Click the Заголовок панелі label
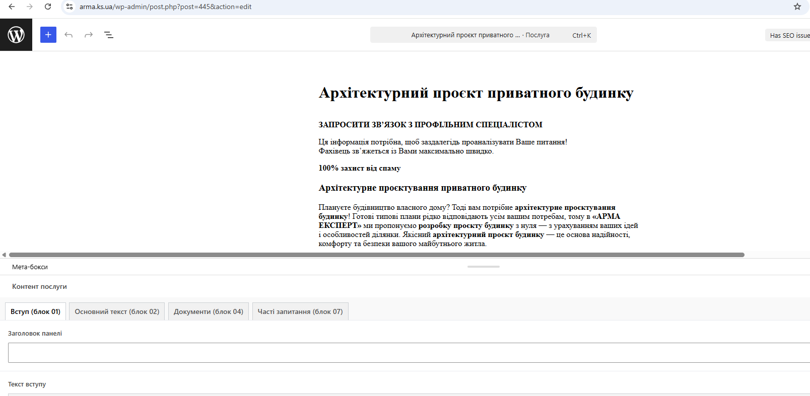 coord(35,333)
